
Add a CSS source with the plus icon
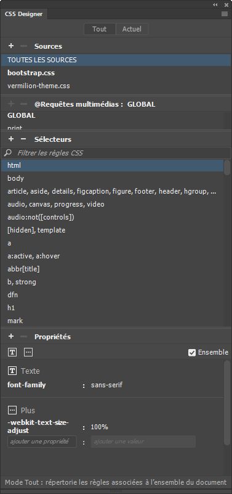pyautogui.click(x=11, y=46)
